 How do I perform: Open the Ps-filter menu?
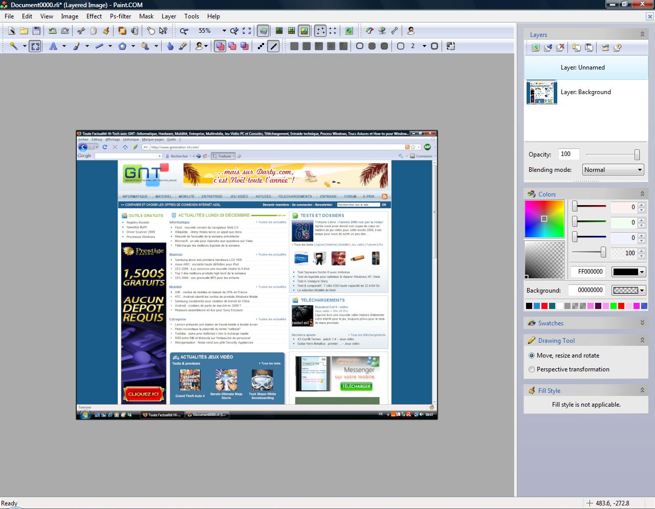click(120, 16)
